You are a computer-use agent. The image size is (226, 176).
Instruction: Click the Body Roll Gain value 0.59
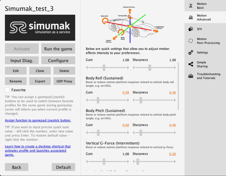[x=126, y=93]
